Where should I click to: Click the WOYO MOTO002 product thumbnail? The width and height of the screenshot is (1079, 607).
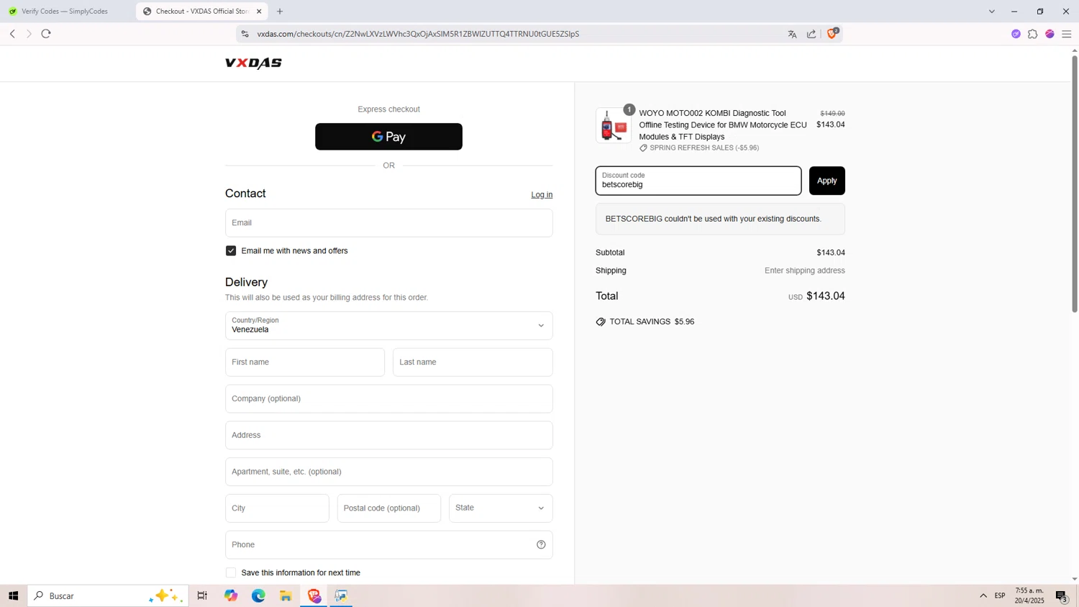click(x=614, y=125)
